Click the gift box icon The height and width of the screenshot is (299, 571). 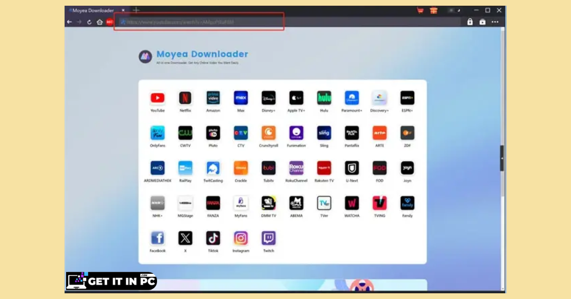click(433, 10)
